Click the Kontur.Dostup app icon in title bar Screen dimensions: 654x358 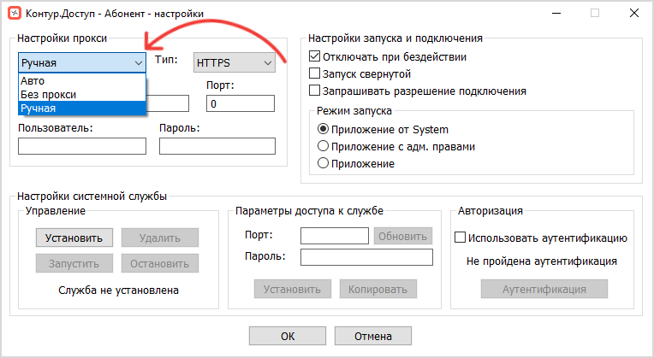point(15,13)
